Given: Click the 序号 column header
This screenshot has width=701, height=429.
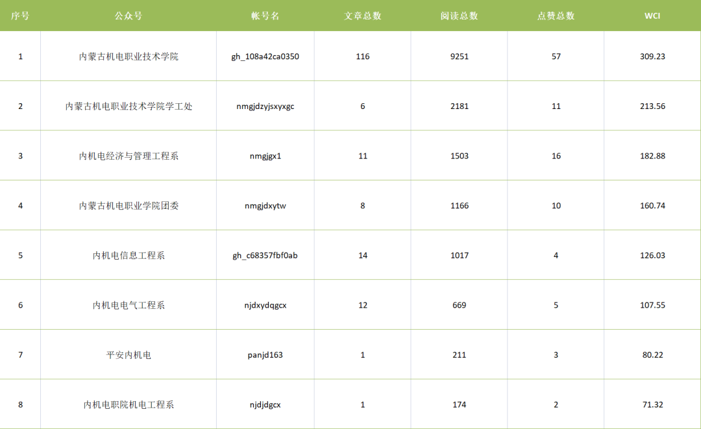Looking at the screenshot, I should point(20,16).
